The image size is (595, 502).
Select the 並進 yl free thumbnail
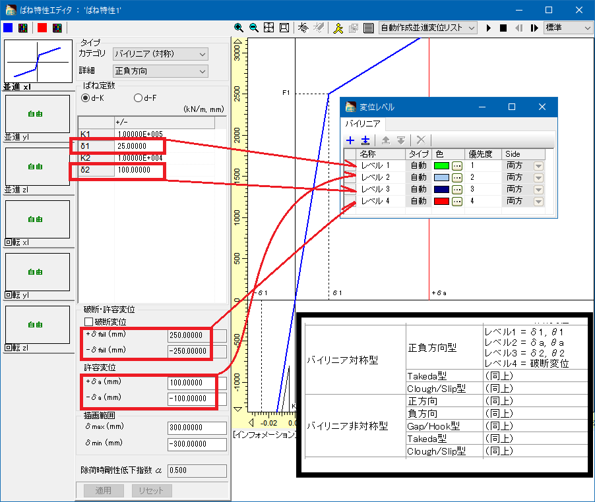pos(37,114)
